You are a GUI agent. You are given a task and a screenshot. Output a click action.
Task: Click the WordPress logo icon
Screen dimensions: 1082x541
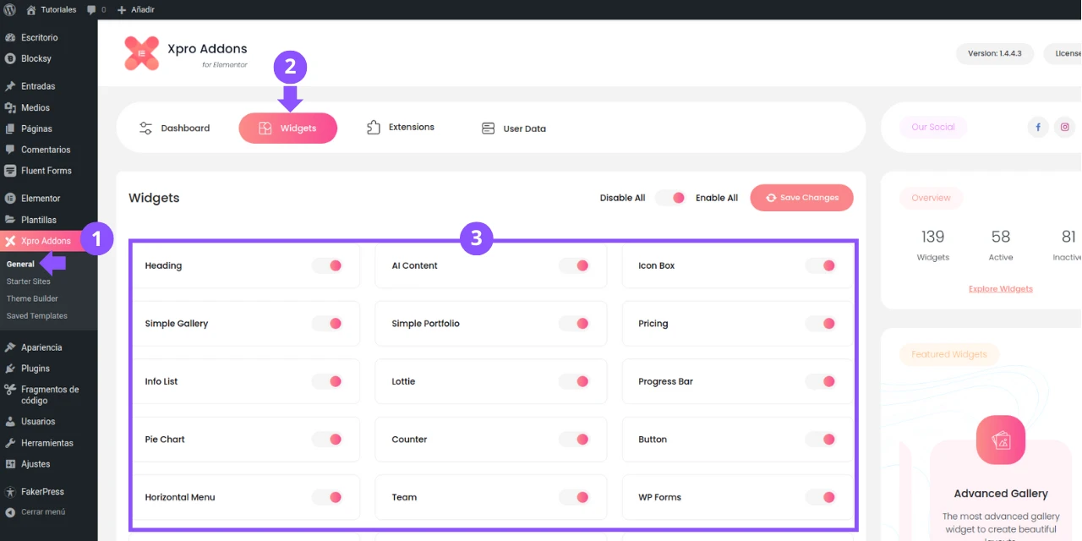(x=9, y=9)
